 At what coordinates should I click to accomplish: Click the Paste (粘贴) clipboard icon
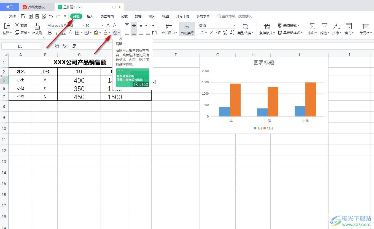click(7, 26)
